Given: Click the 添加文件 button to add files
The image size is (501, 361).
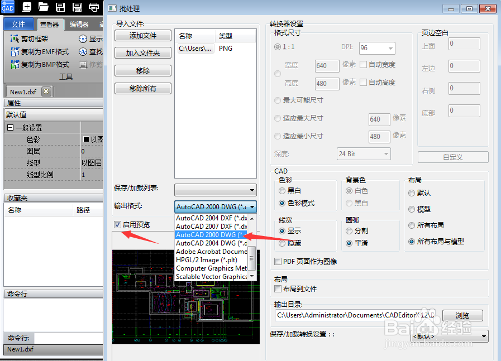Looking at the screenshot, I should 142,36.
